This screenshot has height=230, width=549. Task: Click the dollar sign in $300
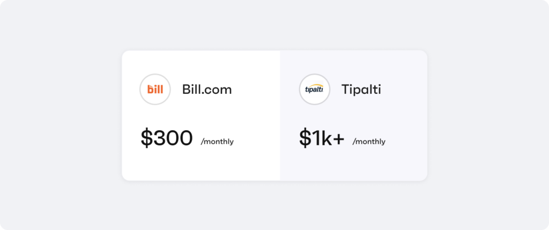[x=147, y=138]
